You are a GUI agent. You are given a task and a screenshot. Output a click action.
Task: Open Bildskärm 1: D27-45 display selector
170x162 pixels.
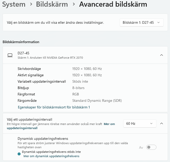pos(141,22)
